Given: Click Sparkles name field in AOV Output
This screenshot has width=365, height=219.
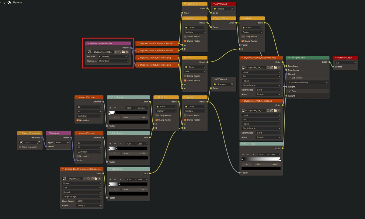Looking at the screenshot, I should click(224, 84).
